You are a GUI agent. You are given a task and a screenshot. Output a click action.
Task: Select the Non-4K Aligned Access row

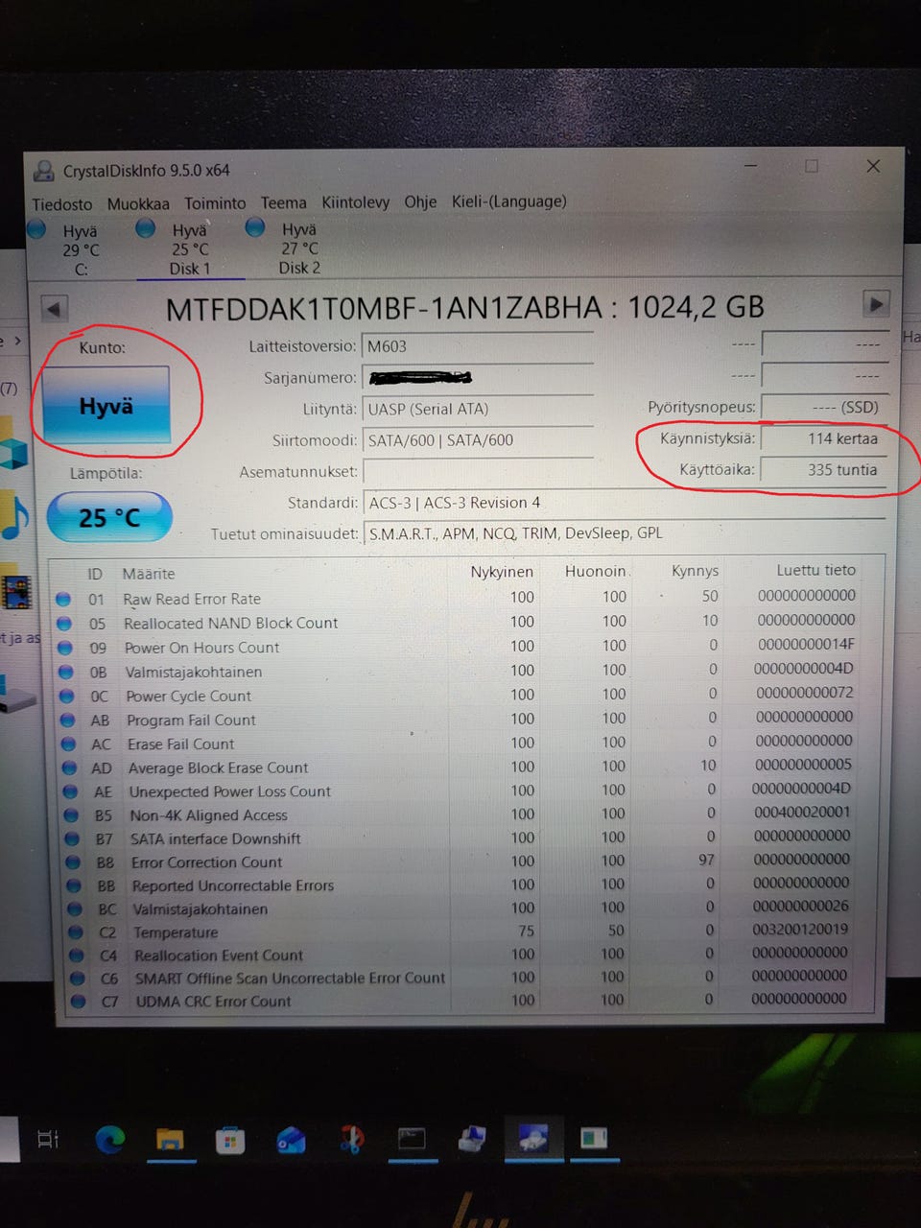click(465, 814)
